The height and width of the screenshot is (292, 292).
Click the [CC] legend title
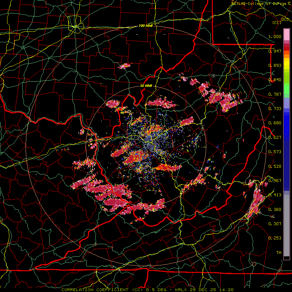pyautogui.click(x=277, y=22)
